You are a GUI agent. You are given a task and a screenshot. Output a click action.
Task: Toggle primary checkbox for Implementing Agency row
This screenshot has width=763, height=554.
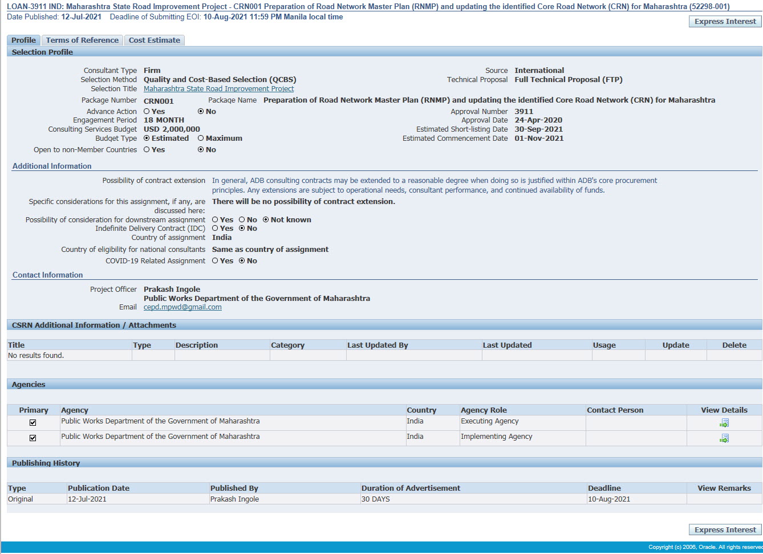point(33,438)
